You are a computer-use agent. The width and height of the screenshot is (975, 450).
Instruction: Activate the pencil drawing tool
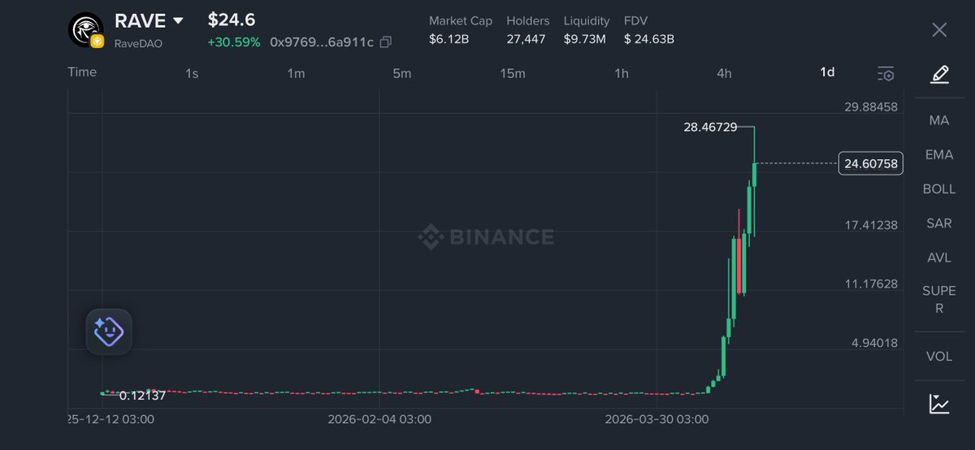tap(939, 75)
